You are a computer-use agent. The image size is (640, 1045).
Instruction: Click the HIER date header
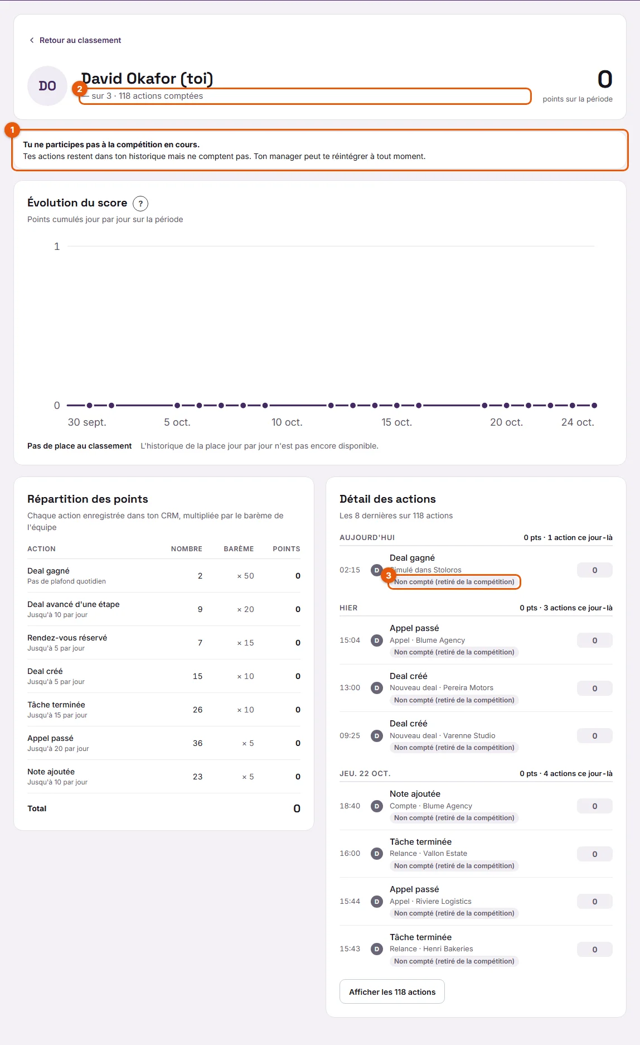coord(348,608)
